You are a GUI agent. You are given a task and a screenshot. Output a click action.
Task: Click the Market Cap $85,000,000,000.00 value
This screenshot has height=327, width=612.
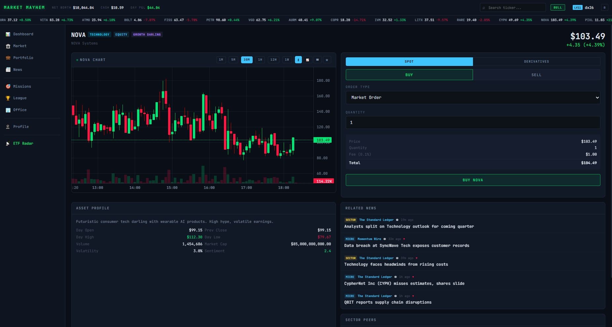coord(311,244)
